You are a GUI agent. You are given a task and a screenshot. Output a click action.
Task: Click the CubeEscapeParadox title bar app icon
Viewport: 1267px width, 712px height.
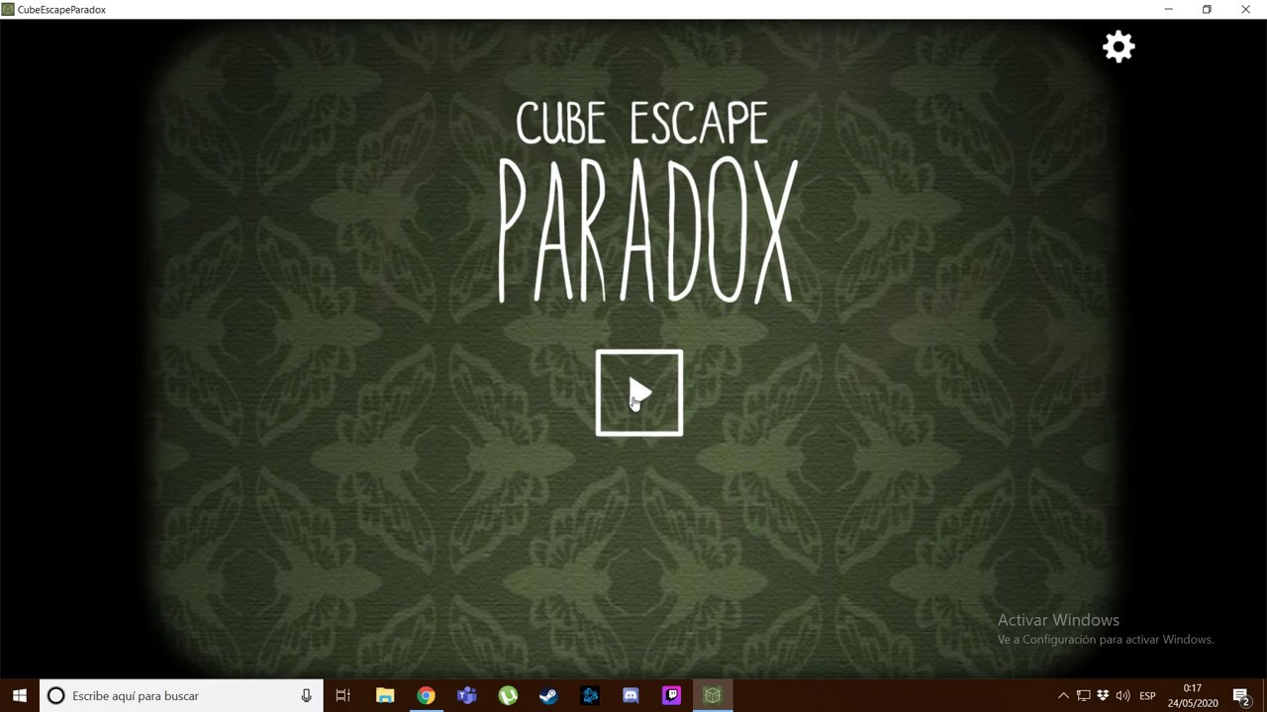[x=8, y=9]
